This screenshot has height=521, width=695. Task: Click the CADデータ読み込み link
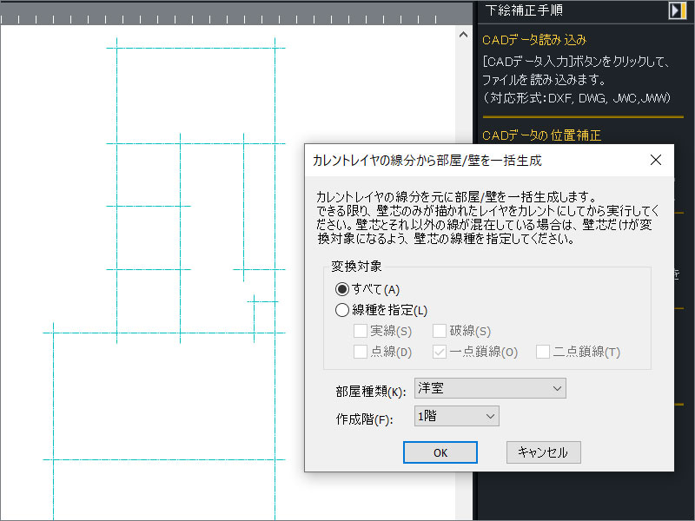(x=534, y=39)
